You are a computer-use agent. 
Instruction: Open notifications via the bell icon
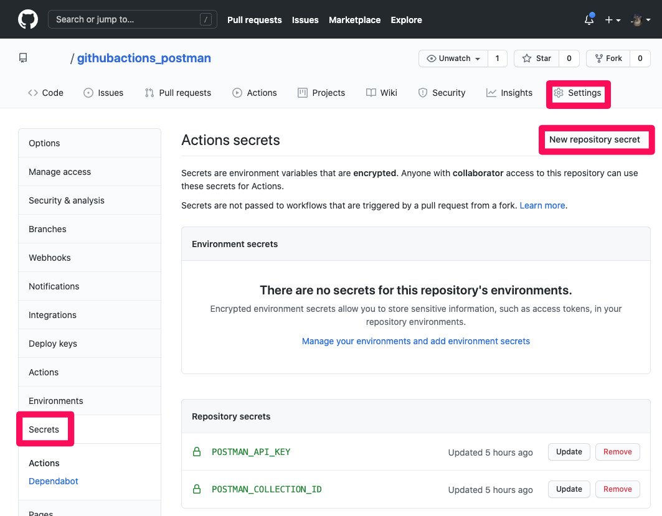(588, 19)
